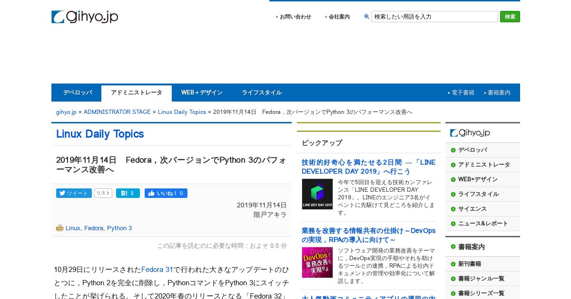Click the gihyo.jp logo in header
The image size is (571, 299).
85,17
